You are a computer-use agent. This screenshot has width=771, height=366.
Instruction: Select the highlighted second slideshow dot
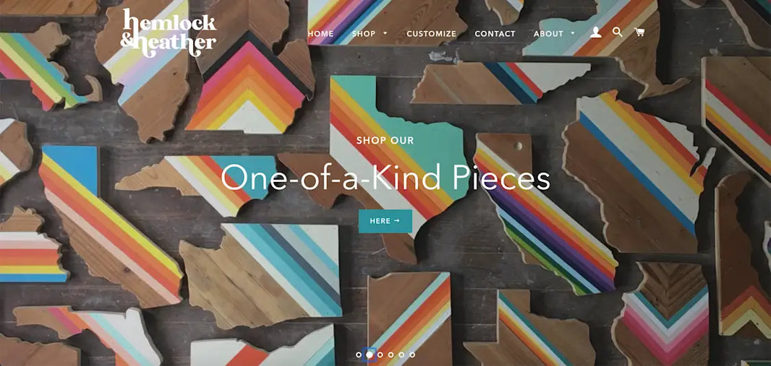[x=370, y=354]
